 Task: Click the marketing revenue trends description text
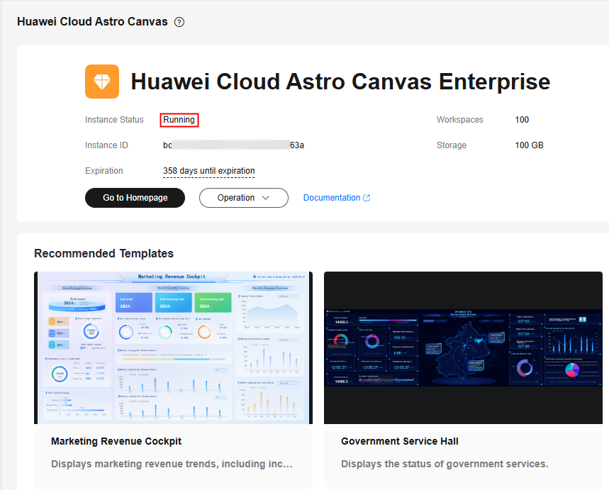pos(172,464)
